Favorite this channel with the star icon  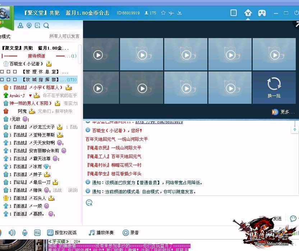[163, 13]
